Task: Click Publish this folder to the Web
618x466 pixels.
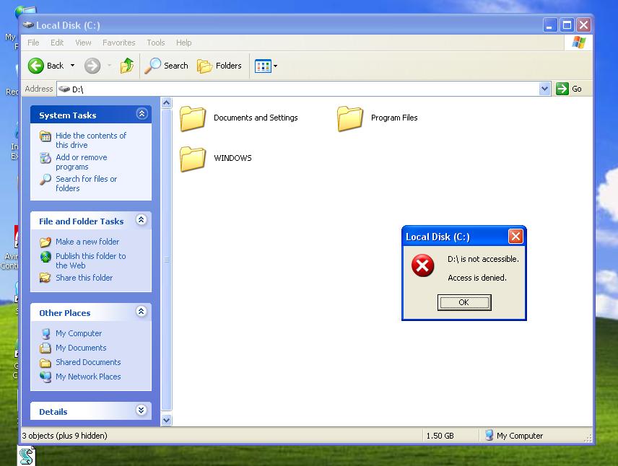Action: point(91,260)
